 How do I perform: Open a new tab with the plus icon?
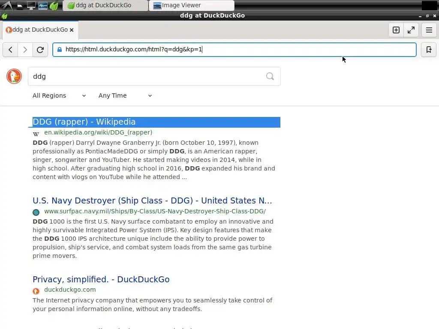tap(396, 30)
